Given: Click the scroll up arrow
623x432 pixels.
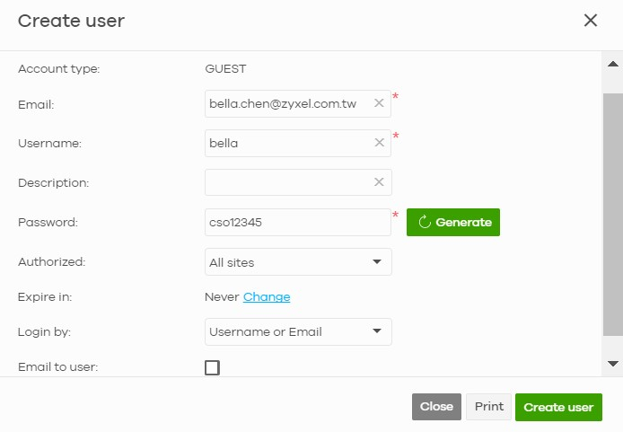Looking at the screenshot, I should click(612, 64).
